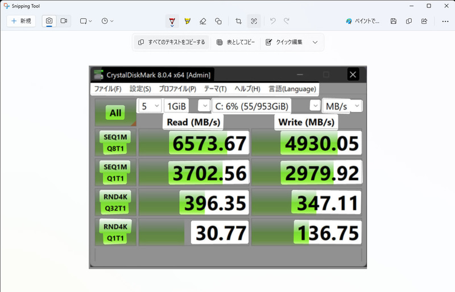Screen dimensions: 455x292
Task: Open the test count dropdown showing 5
Action: [x=149, y=106]
